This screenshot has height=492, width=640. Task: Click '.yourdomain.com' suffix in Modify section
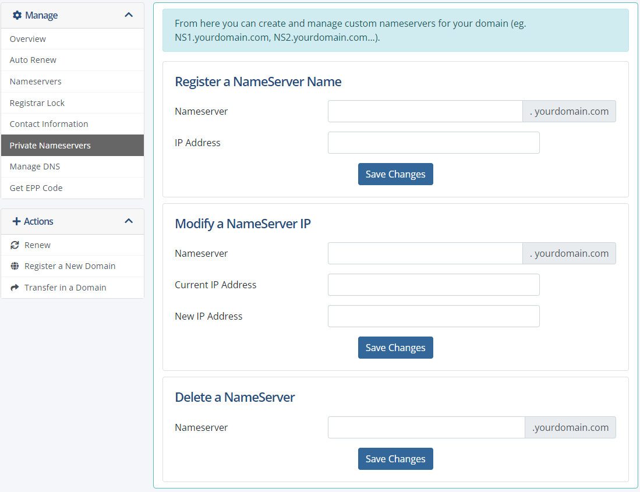[x=570, y=253]
